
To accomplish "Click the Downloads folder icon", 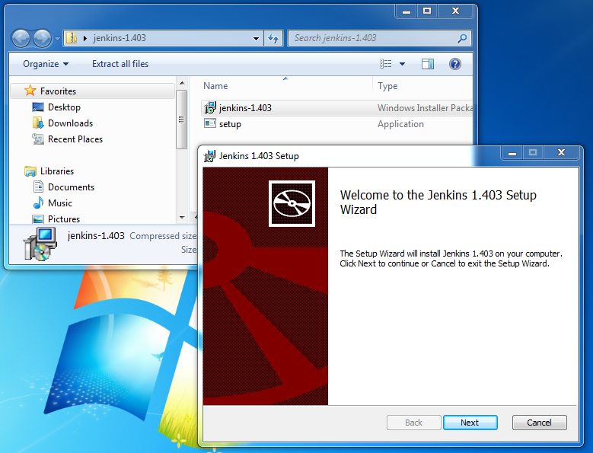I will [38, 123].
